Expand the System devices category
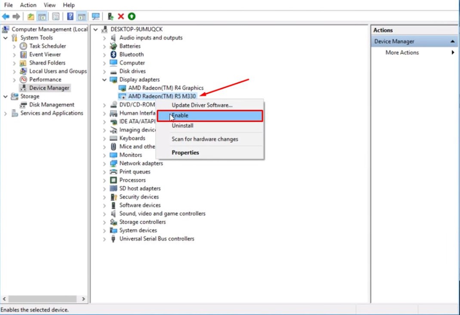460x315 pixels. (x=105, y=231)
